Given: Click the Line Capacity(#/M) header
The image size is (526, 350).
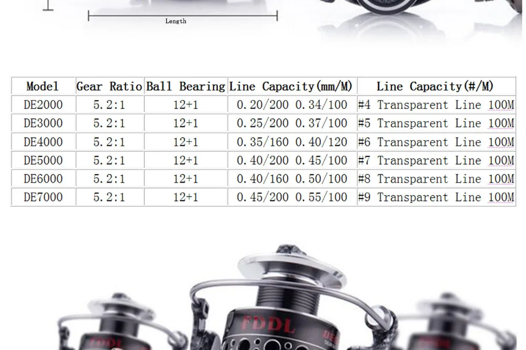Looking at the screenshot, I should (437, 87).
